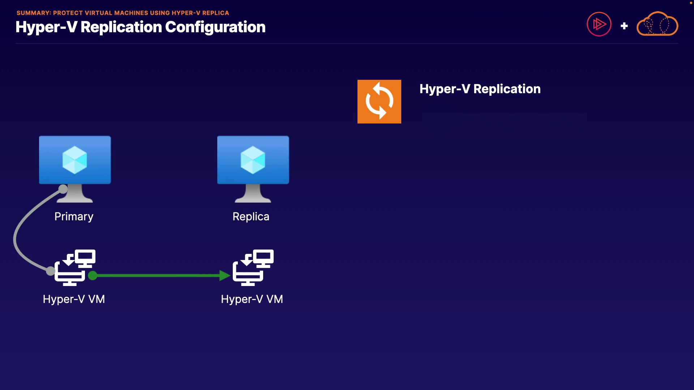Click the orange Hyper-V Replication sync icon

click(x=379, y=101)
